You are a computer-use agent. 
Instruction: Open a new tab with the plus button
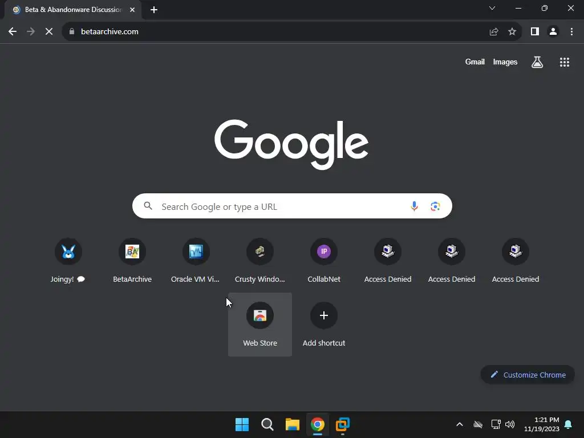click(x=154, y=10)
